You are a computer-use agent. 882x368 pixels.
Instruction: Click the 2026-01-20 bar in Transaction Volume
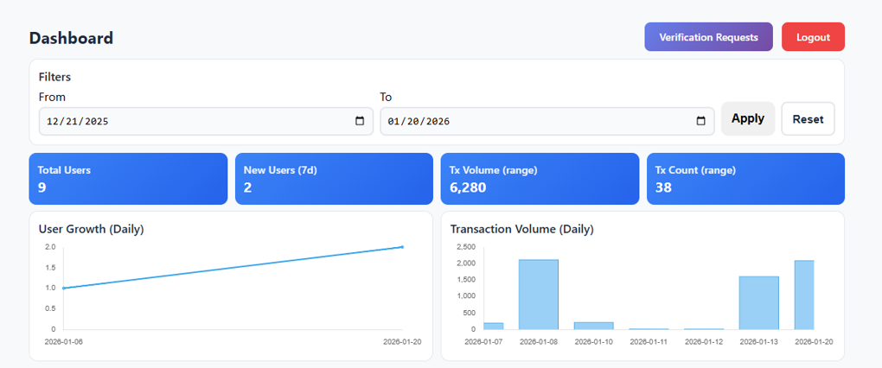804,295
